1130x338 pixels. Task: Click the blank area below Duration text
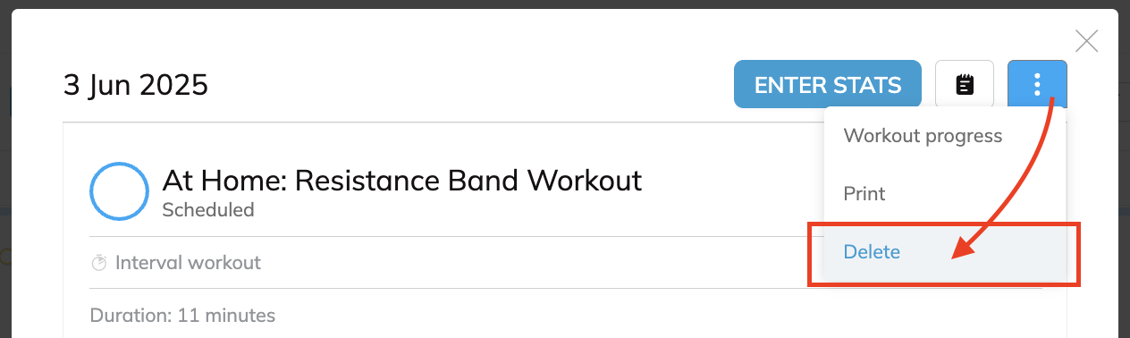coord(447,333)
